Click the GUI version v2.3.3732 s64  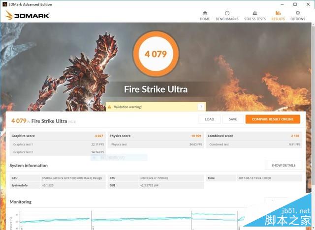coord(149,185)
